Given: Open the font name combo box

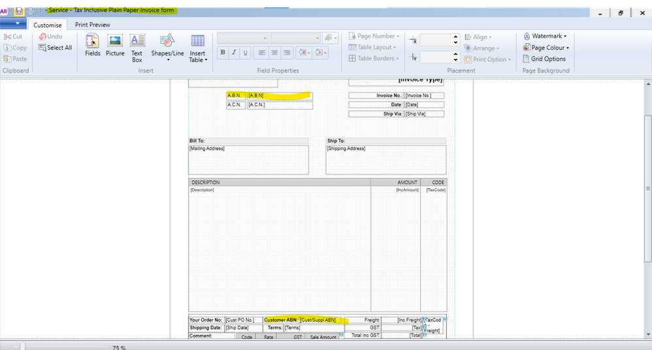Looking at the screenshot, I should coord(242,39).
